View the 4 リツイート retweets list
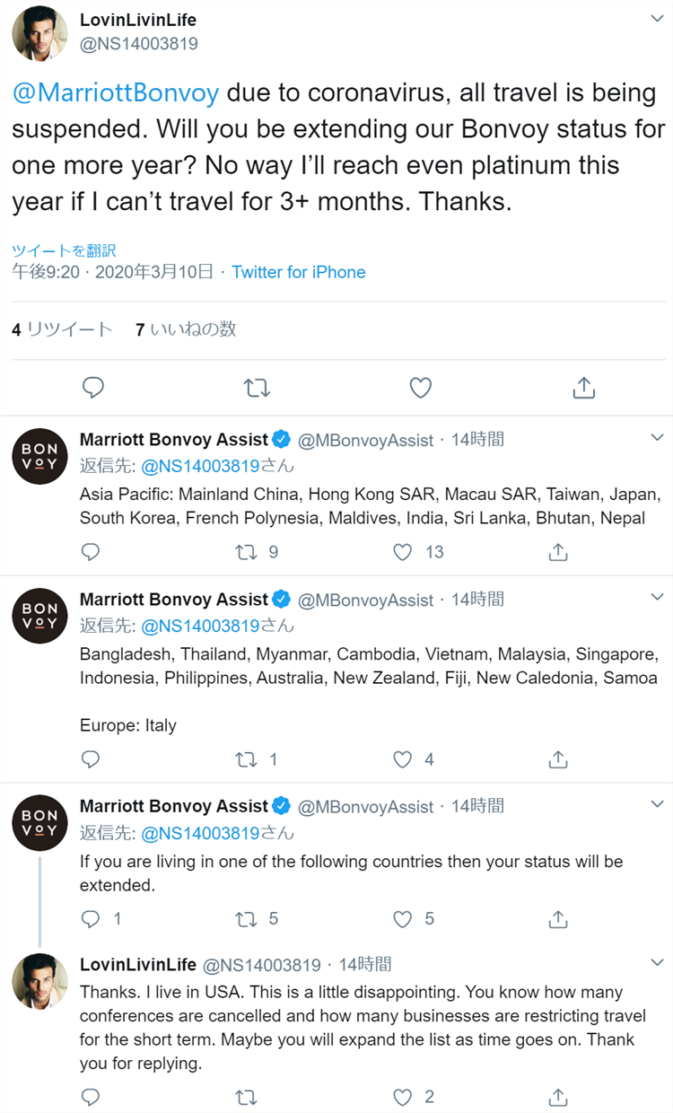Screen dimensions: 673x1113 point(62,329)
